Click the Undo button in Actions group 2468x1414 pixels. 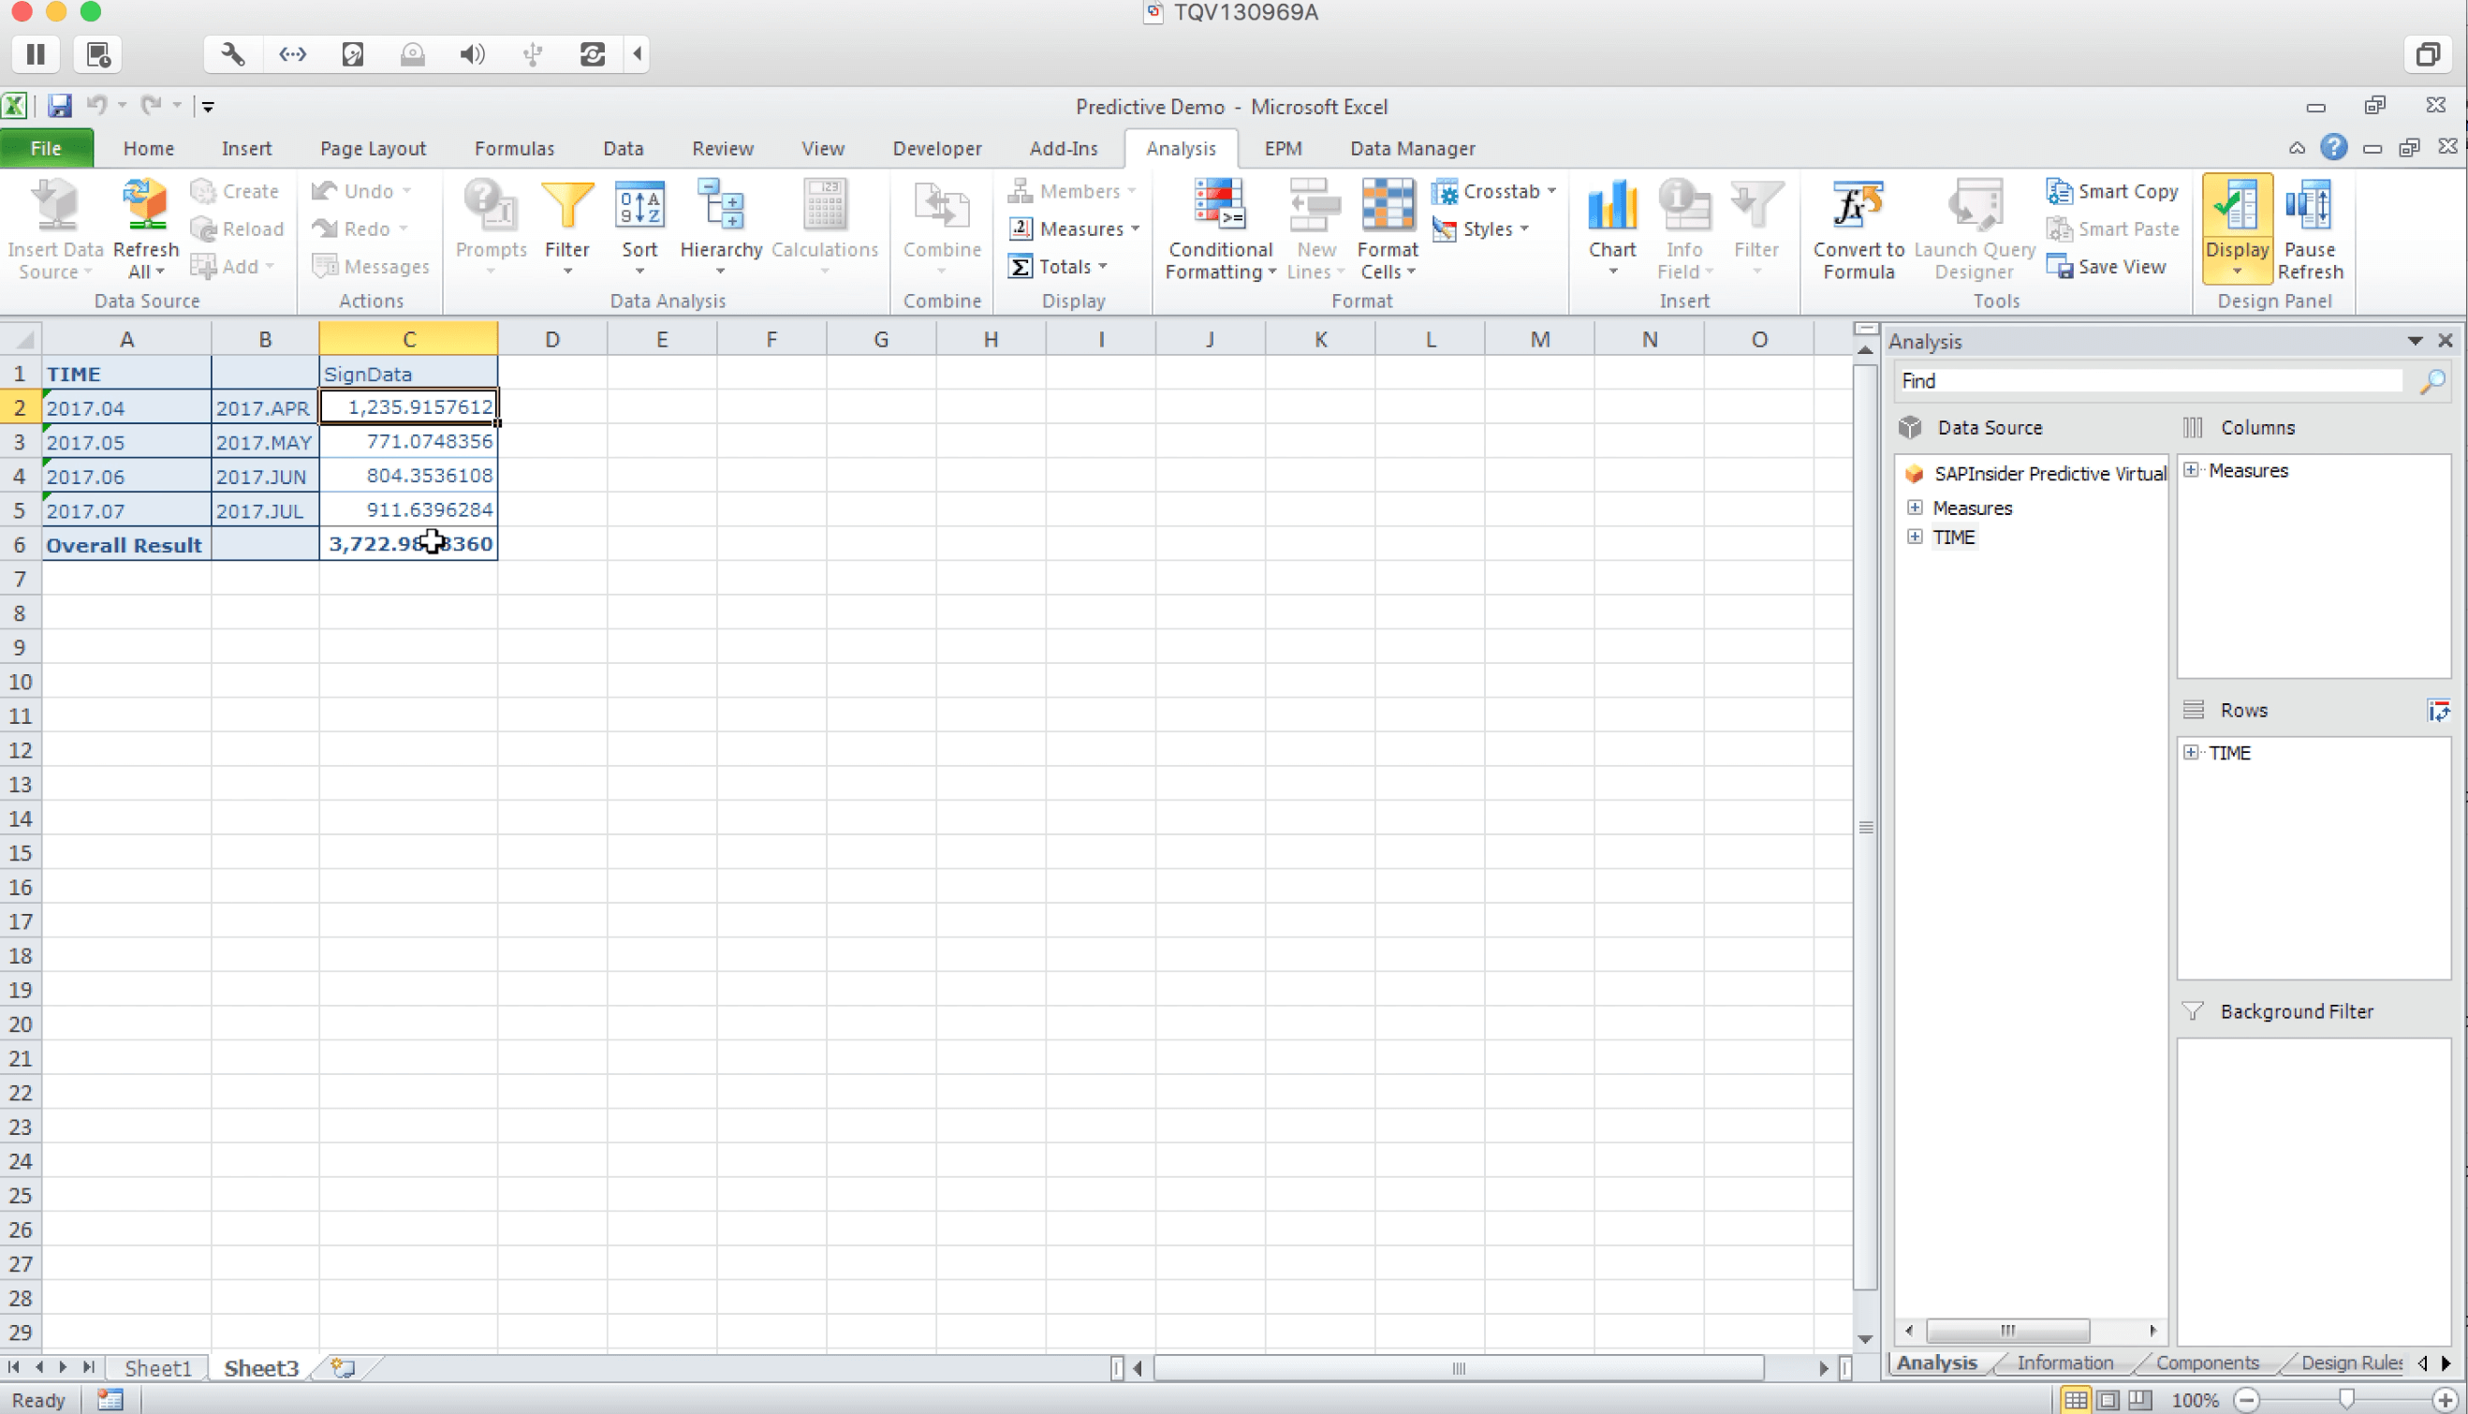coord(360,191)
